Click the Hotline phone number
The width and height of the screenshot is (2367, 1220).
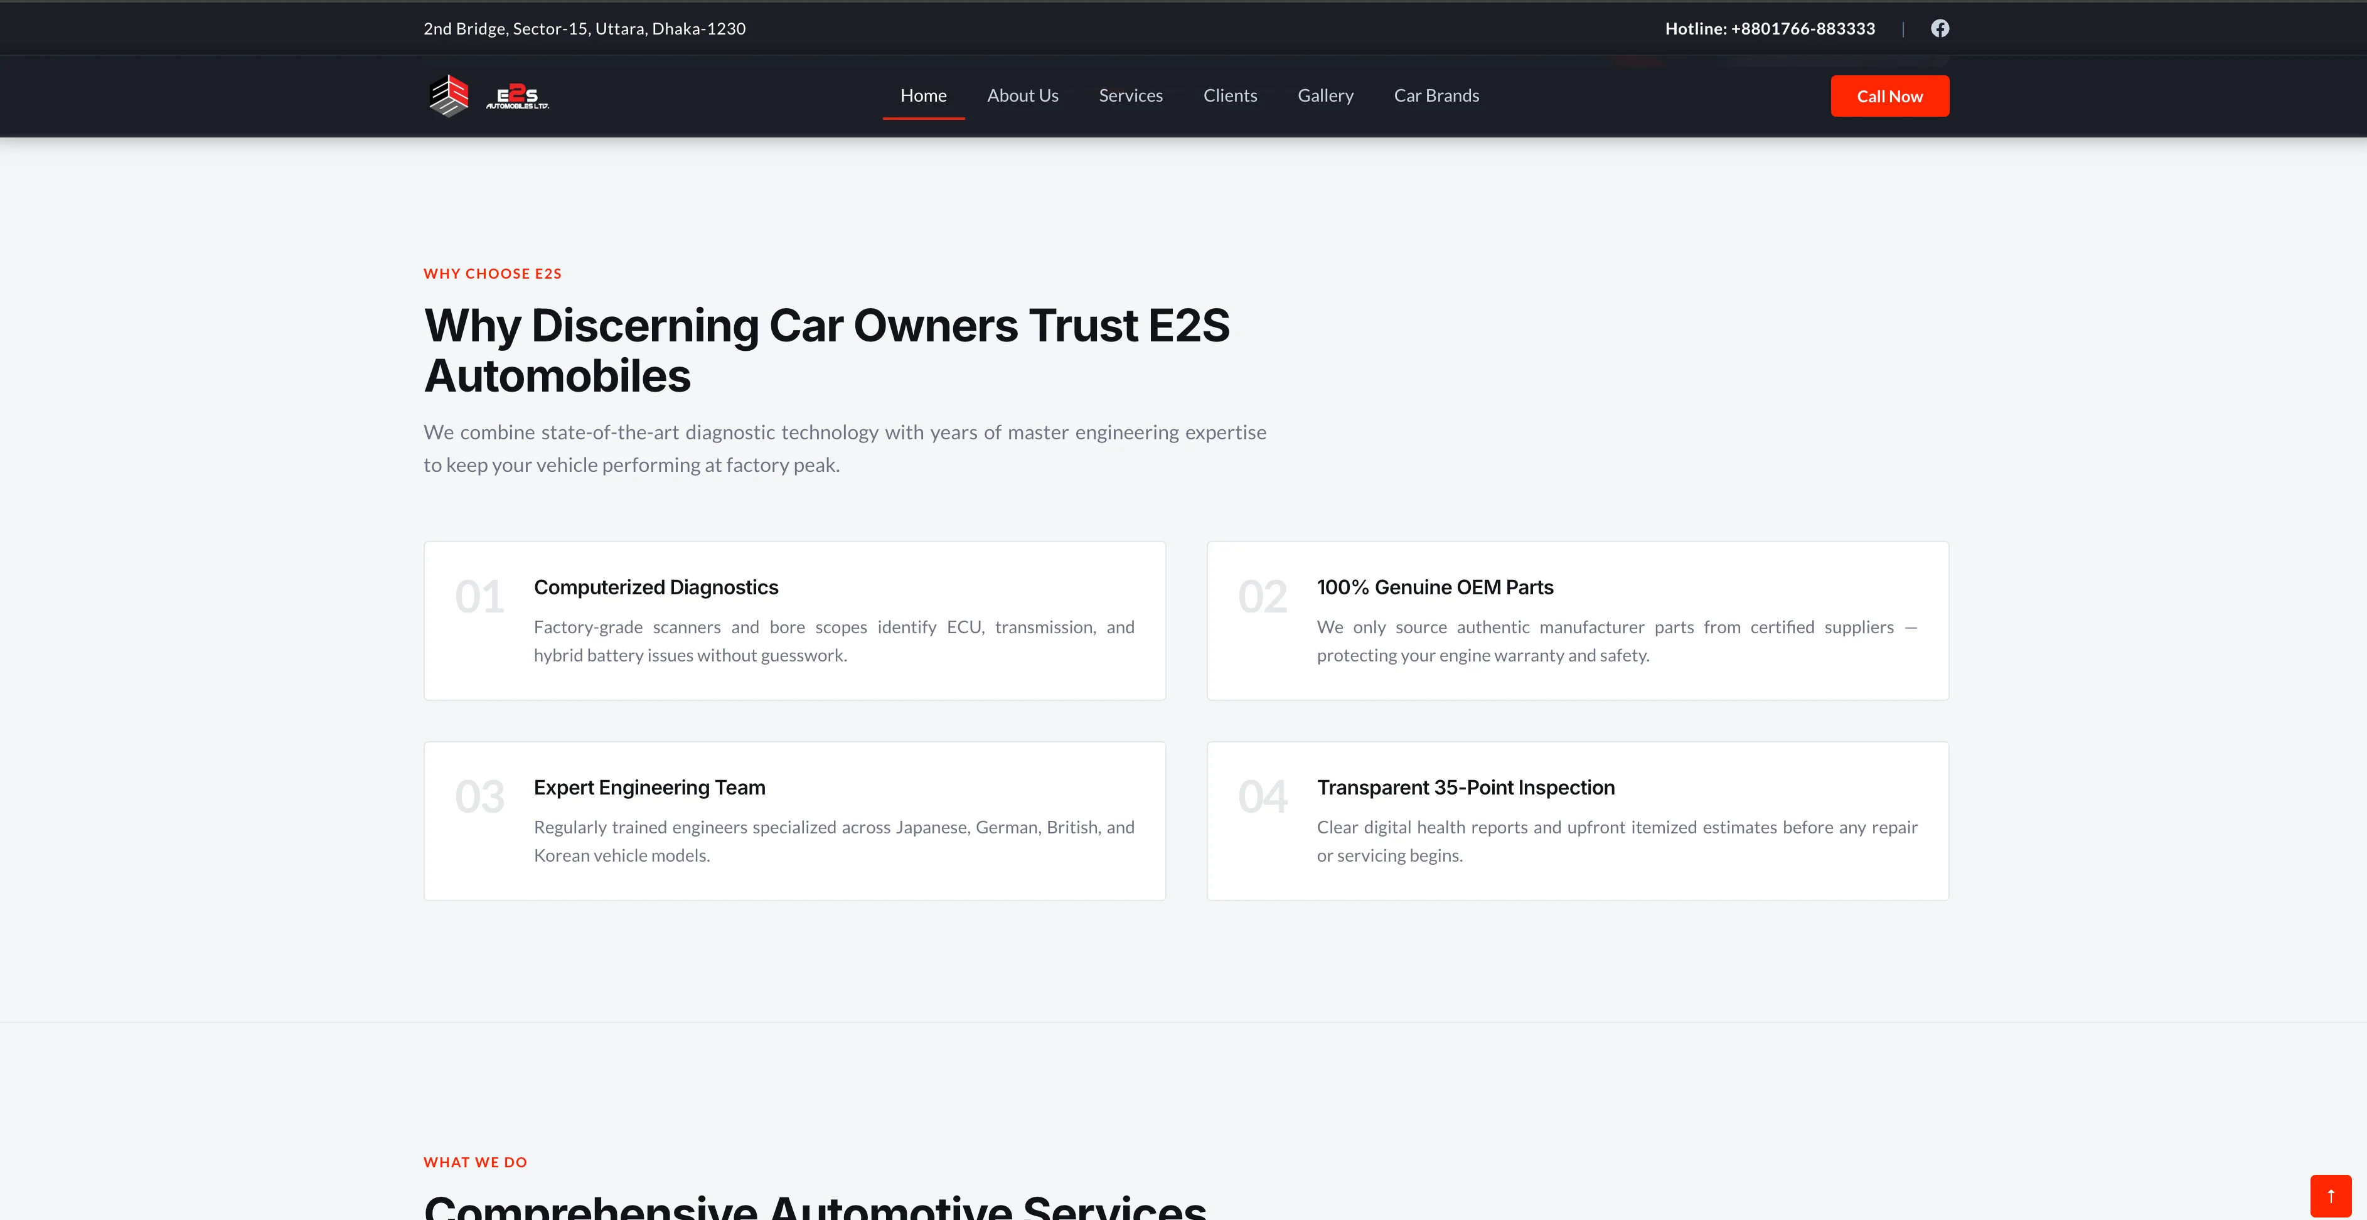coord(1770,28)
